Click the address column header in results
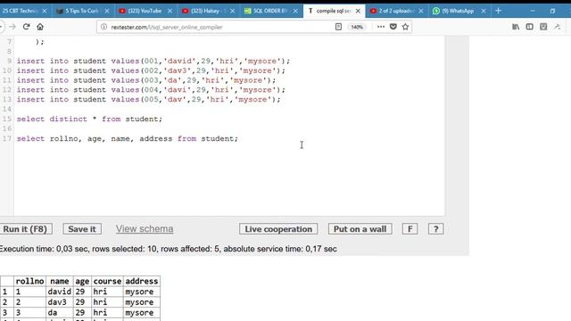Viewport: 571px width, 321px height. [142, 281]
